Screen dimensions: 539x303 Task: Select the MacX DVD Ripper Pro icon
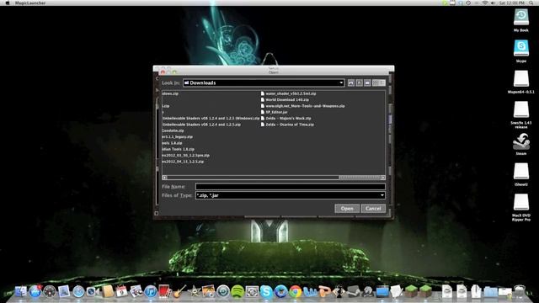point(521,207)
